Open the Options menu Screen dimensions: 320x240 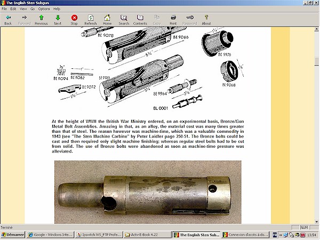(44, 9)
